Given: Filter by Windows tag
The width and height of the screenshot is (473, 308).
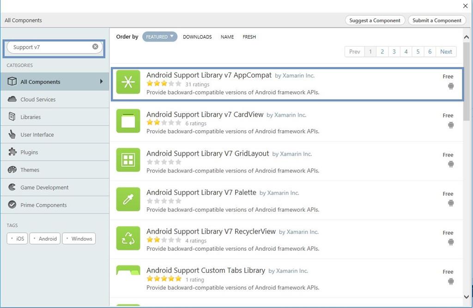Looking at the screenshot, I should (x=79, y=238).
